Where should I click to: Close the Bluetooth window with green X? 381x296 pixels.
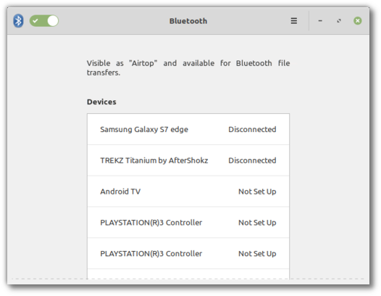tap(357, 21)
